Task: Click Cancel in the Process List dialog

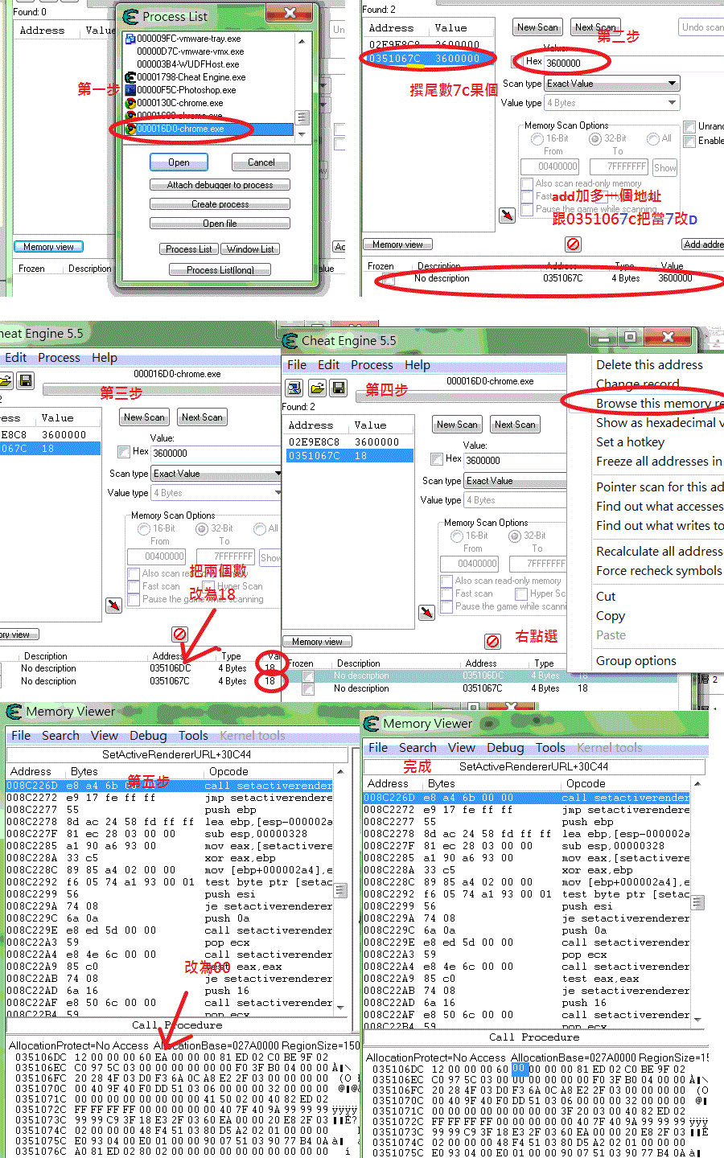Action: (261, 162)
